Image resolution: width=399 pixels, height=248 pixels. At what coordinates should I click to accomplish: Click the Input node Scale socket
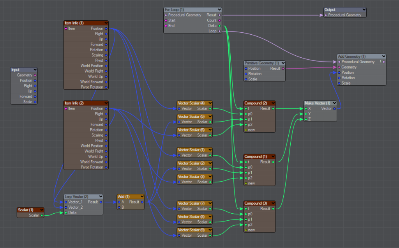coord(35,102)
